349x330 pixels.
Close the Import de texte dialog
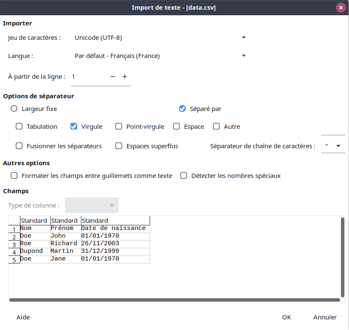341,8
